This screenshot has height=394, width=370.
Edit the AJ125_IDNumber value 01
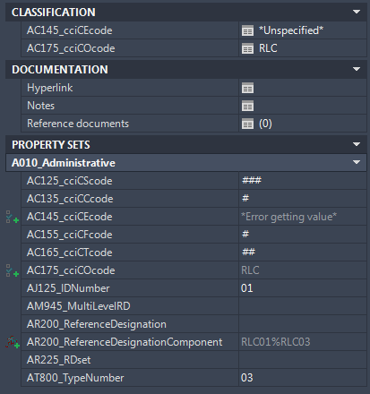pyautogui.click(x=303, y=288)
